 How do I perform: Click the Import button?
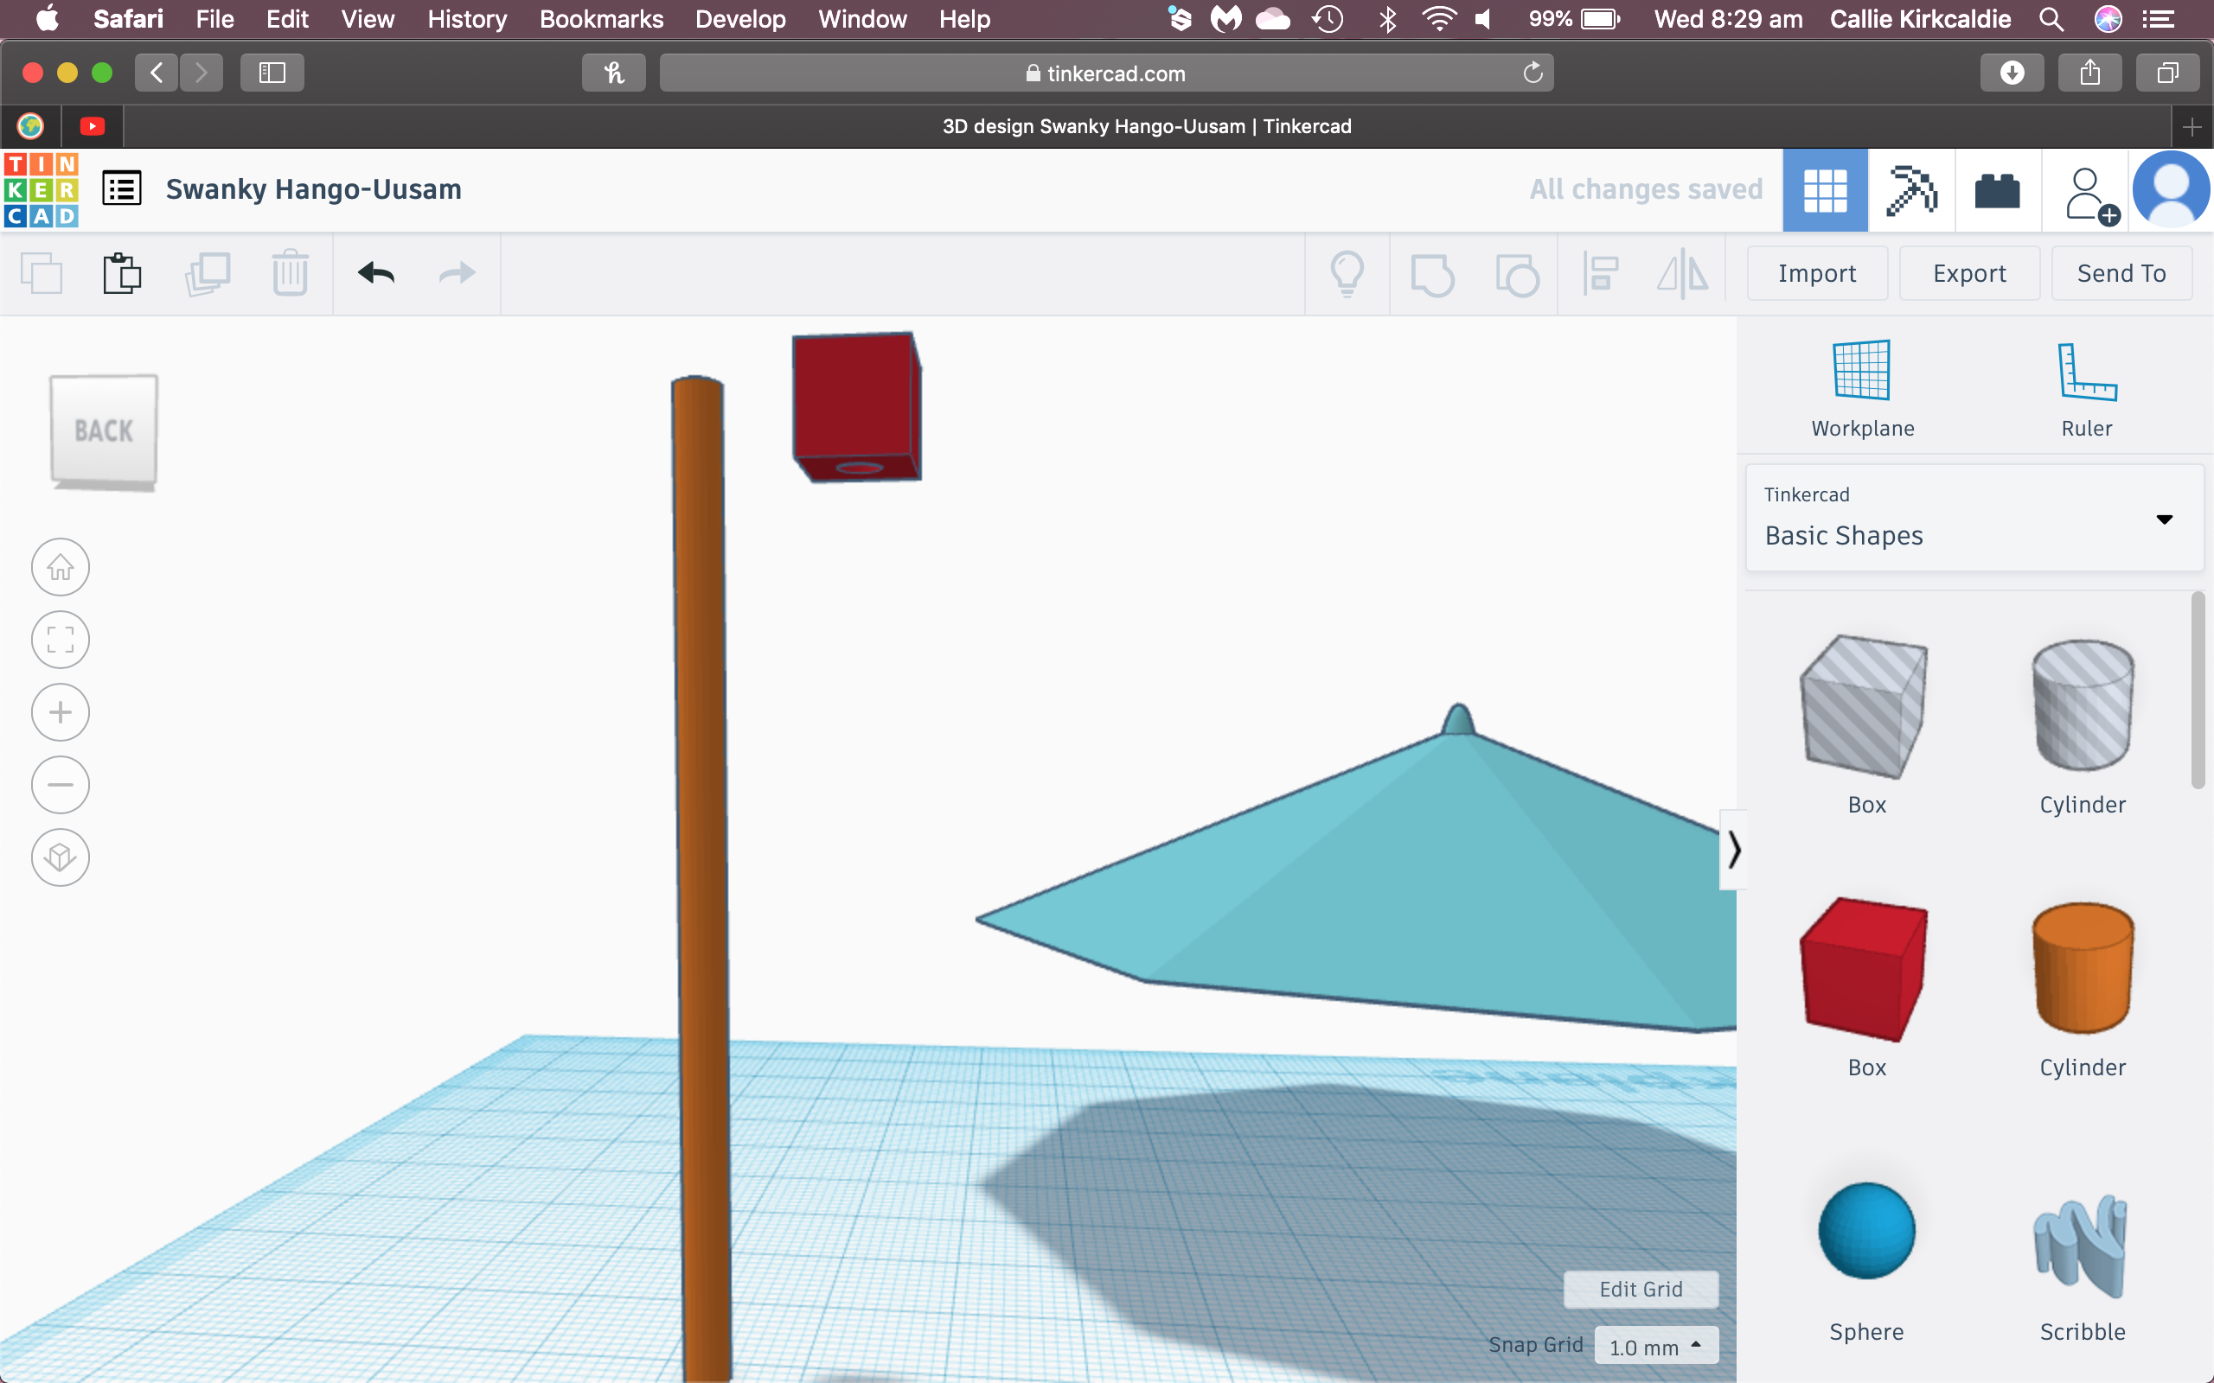[x=1817, y=273]
